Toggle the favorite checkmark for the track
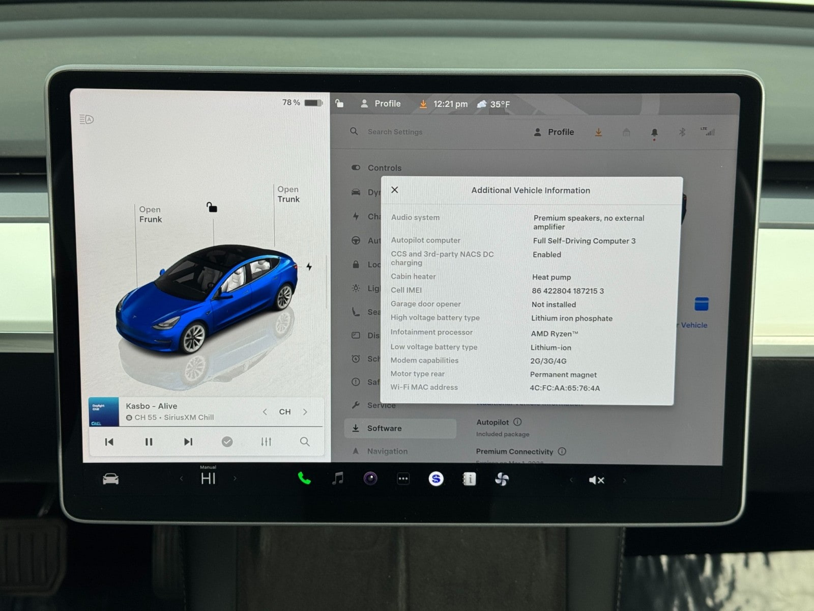This screenshot has height=611, width=814. (227, 442)
